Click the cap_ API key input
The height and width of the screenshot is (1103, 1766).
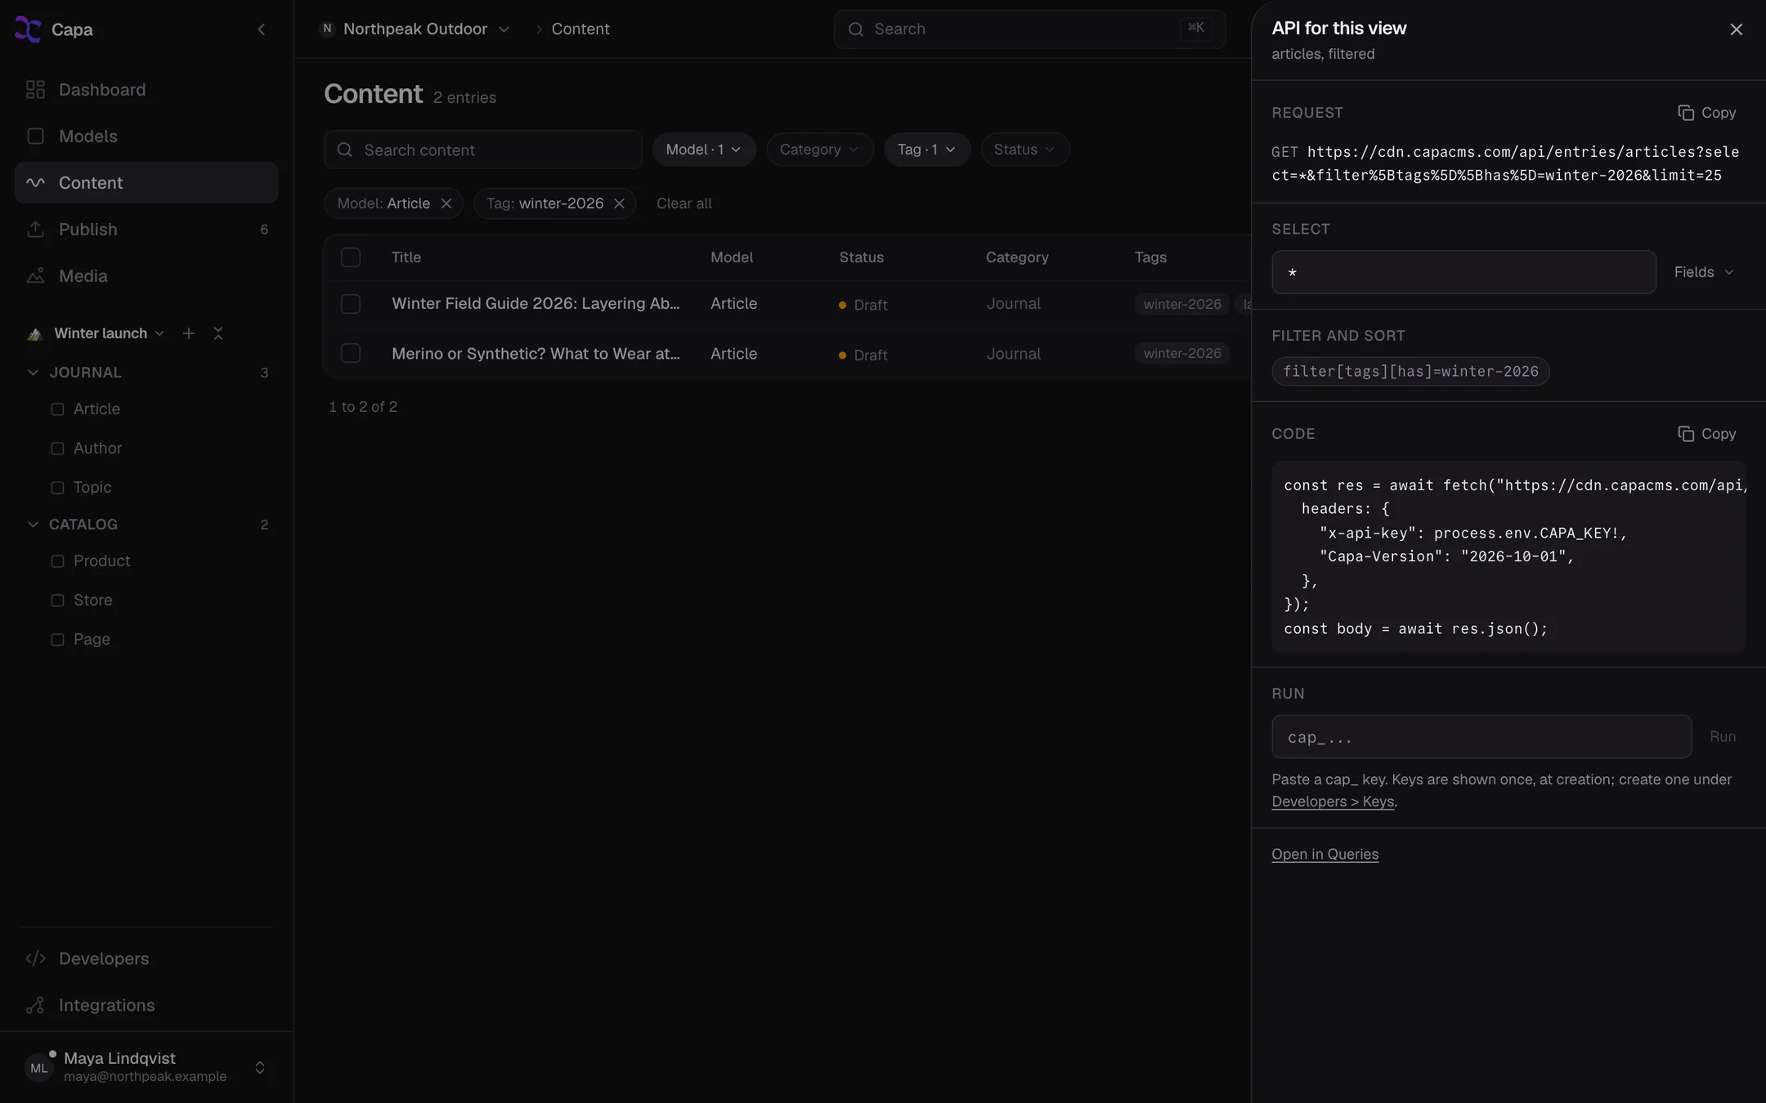click(x=1481, y=737)
